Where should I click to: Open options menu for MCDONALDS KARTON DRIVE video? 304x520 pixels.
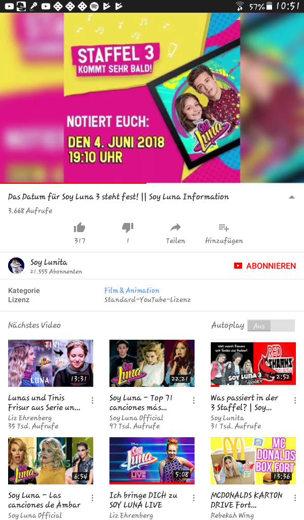(295, 498)
